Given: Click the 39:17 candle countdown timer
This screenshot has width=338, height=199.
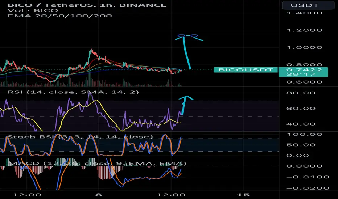Looking at the screenshot, I should (301, 75).
